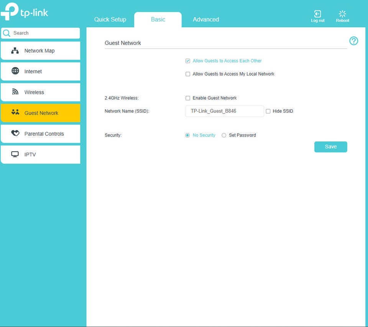368x327 pixels.
Task: Select the No Security radio button
Action: (187, 135)
